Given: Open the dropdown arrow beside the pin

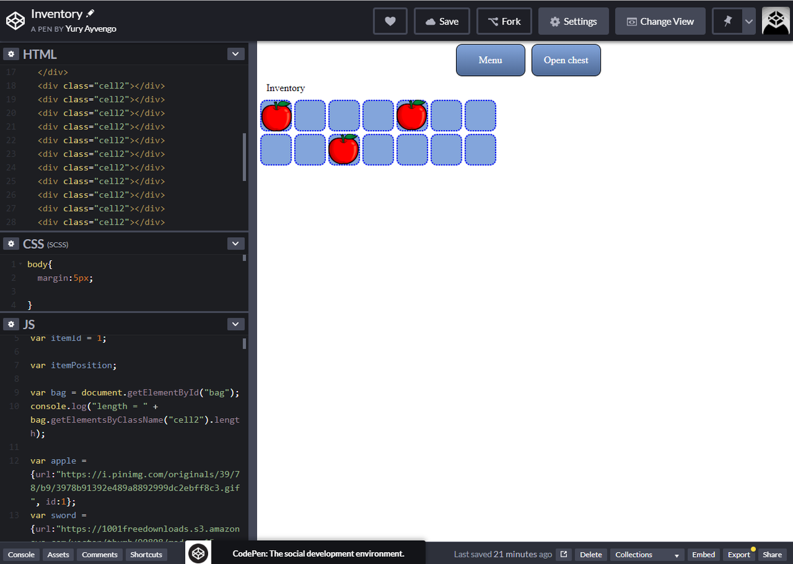Looking at the screenshot, I should tap(749, 21).
